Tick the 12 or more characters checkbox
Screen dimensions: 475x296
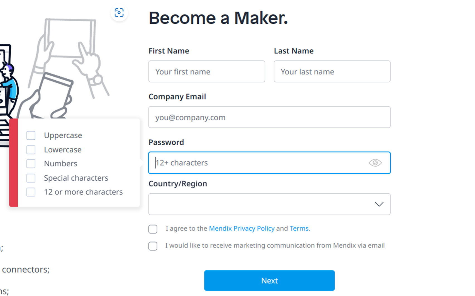[31, 192]
